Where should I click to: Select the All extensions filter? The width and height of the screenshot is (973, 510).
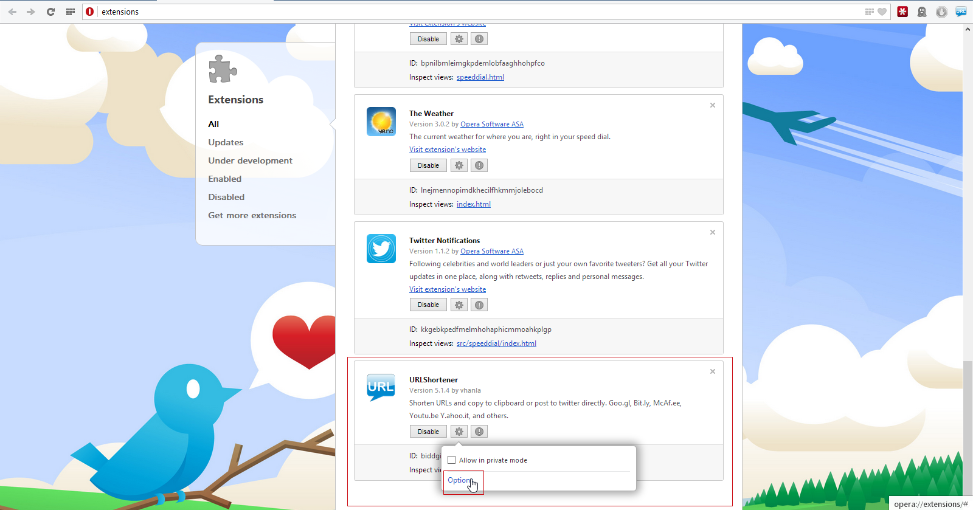[213, 124]
